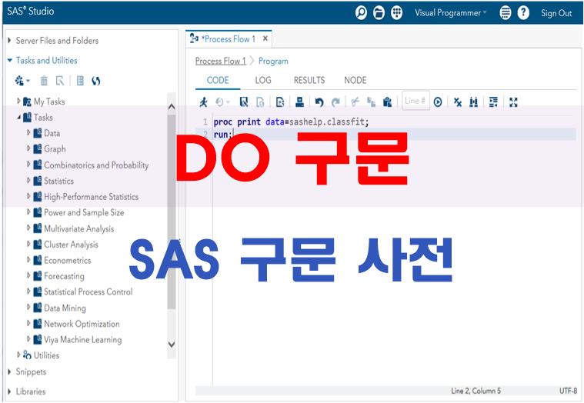
Task: Maximize the editor view with arrows icon
Action: 514,102
